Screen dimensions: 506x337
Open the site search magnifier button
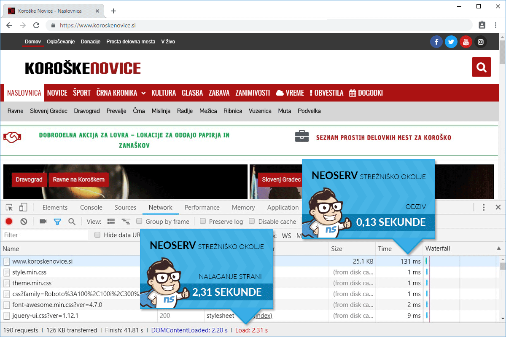click(x=481, y=67)
